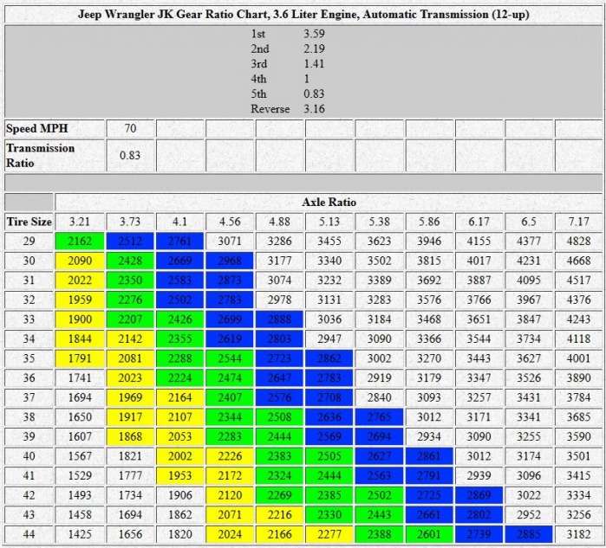The width and height of the screenshot is (606, 548).
Task: Select the 7.17 axle ratio column header
Action: point(578,222)
